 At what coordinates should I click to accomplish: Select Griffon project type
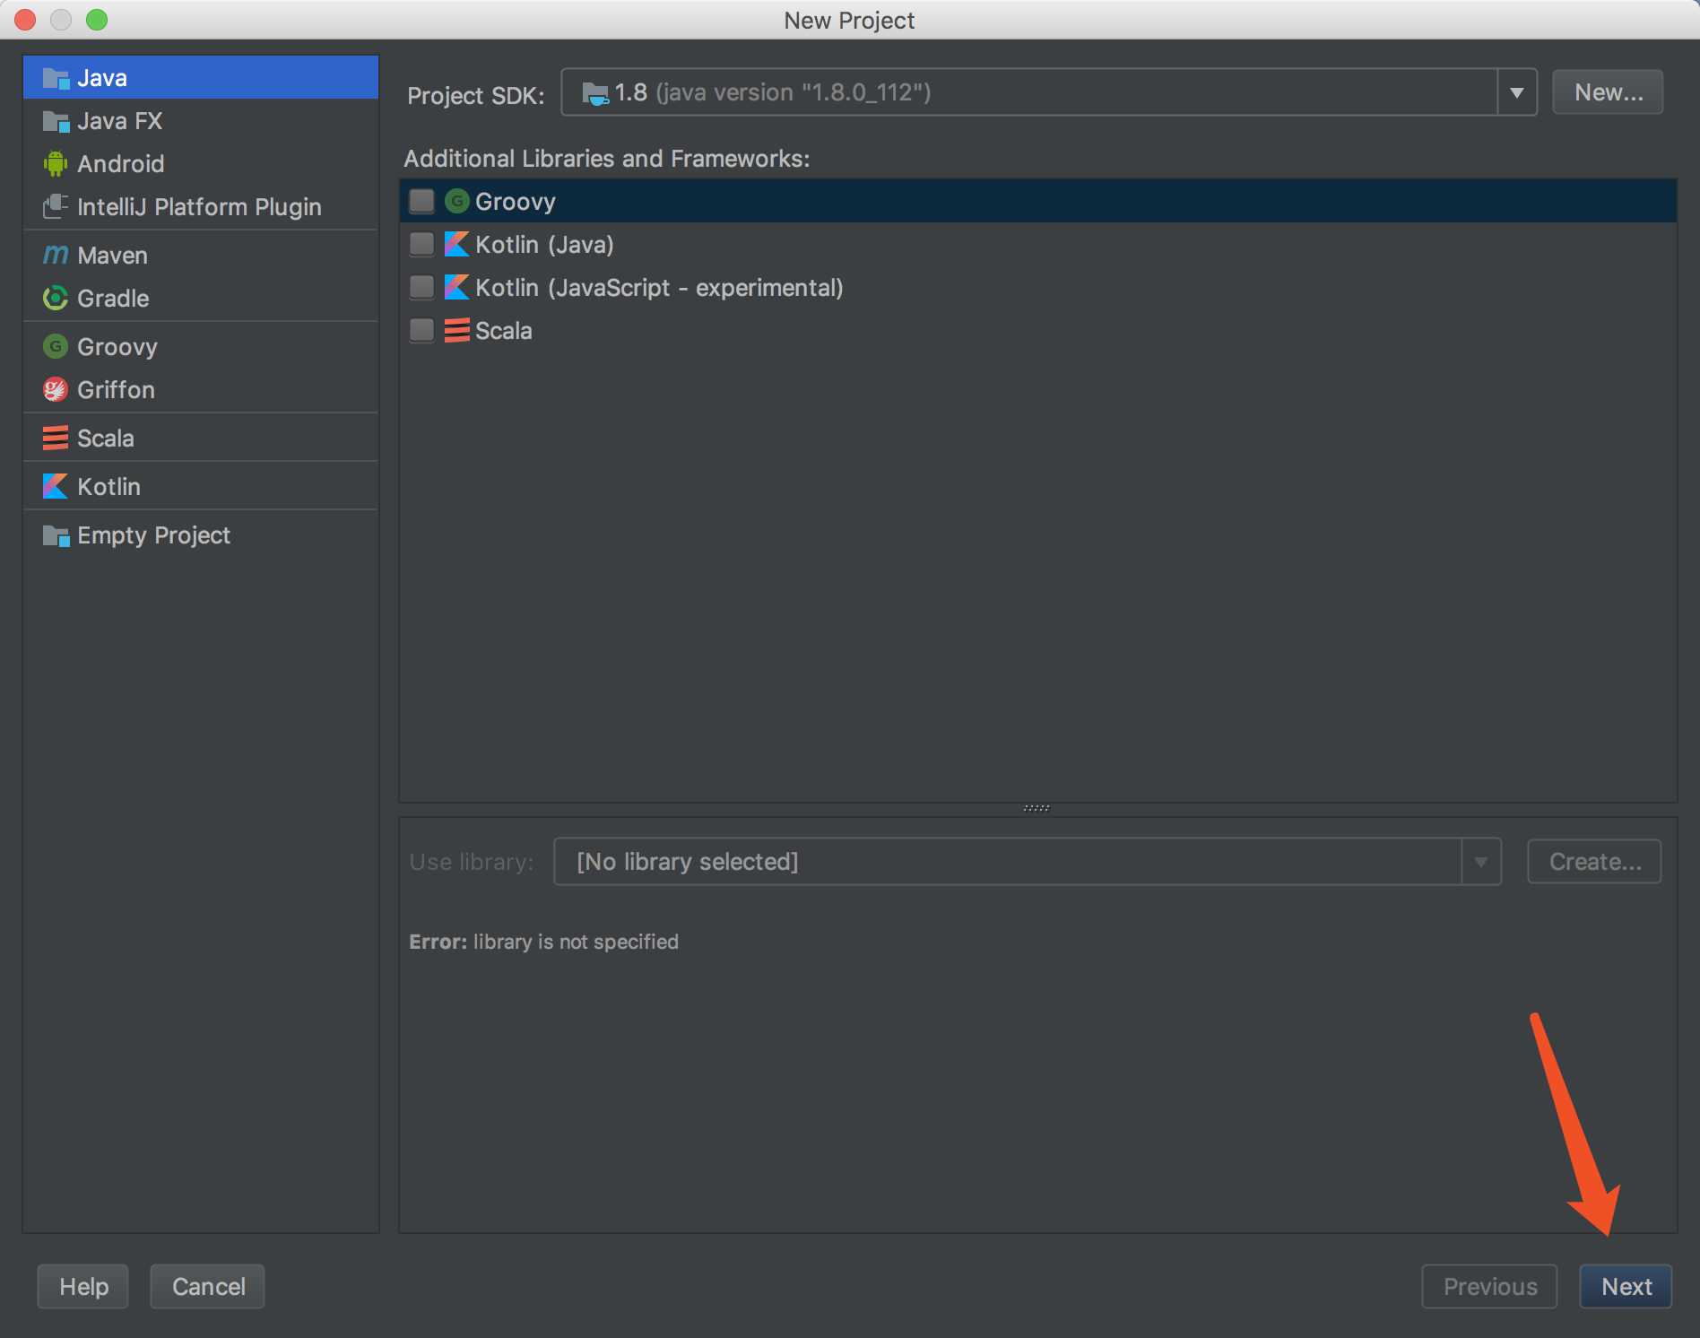pyautogui.click(x=201, y=390)
